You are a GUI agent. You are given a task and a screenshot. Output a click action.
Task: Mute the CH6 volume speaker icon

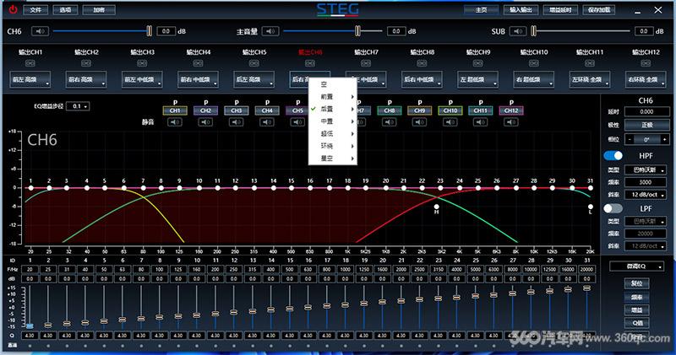[x=40, y=31]
